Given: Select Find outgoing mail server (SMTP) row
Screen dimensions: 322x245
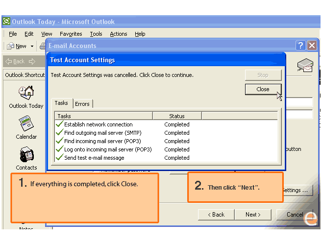Looking at the screenshot, I should point(166,133).
